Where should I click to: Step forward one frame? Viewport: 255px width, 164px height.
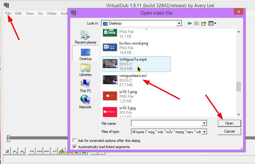click(x=47, y=151)
